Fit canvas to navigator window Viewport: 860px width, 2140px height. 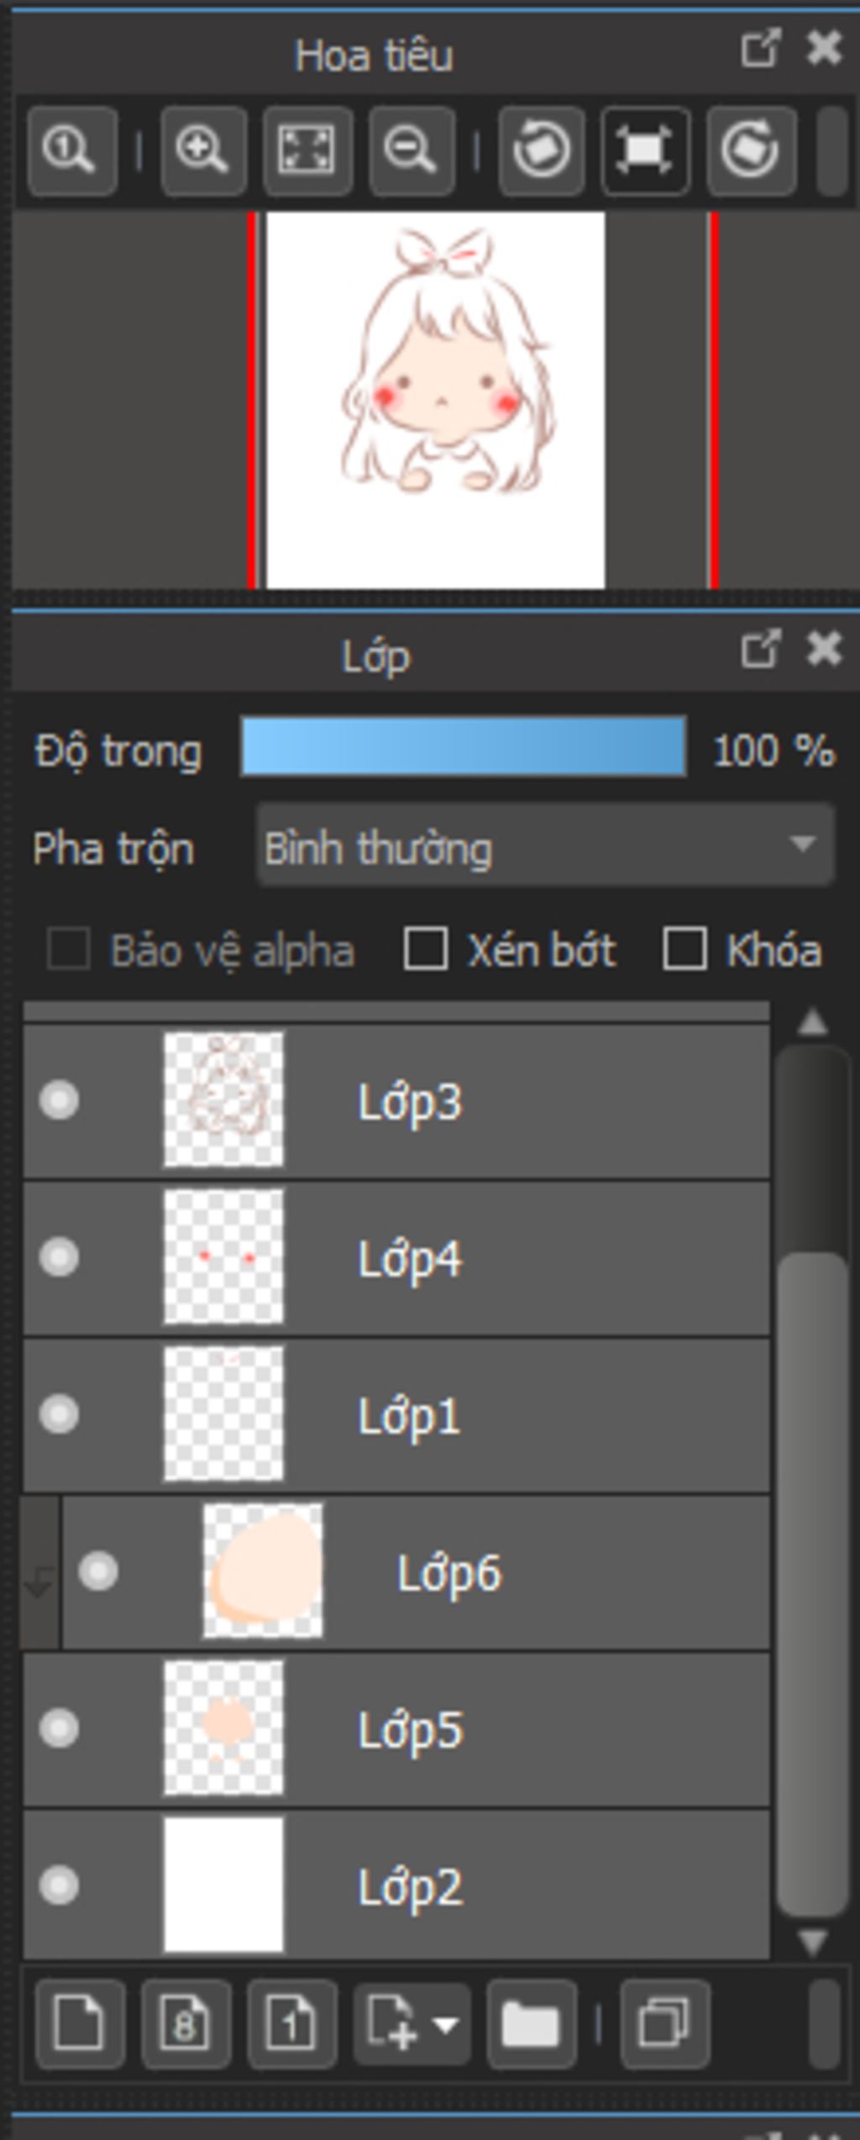[x=307, y=151]
